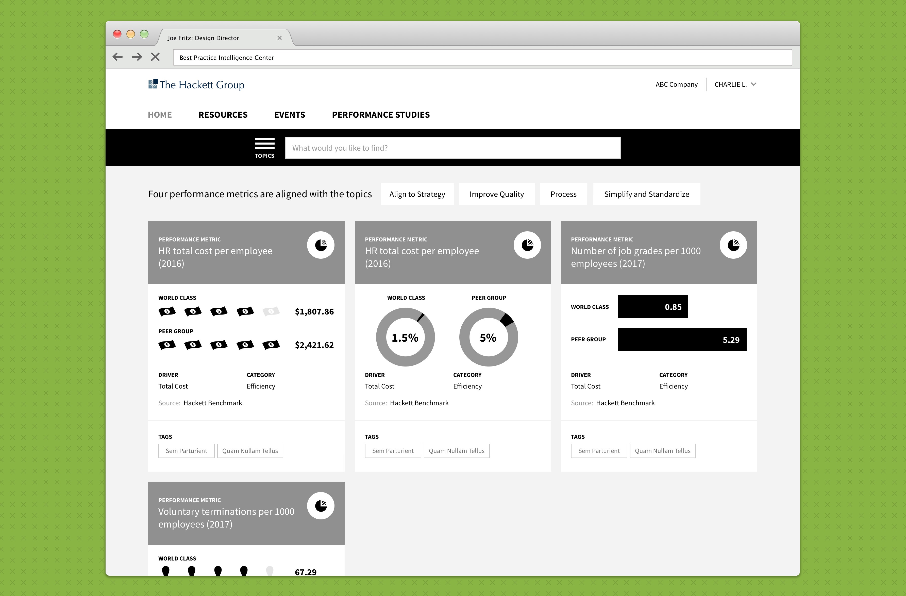
Task: Open the Voluntary terminations per 1000 employees title
Action: [226, 518]
